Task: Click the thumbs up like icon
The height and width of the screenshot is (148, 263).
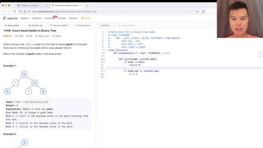Action: (16, 36)
